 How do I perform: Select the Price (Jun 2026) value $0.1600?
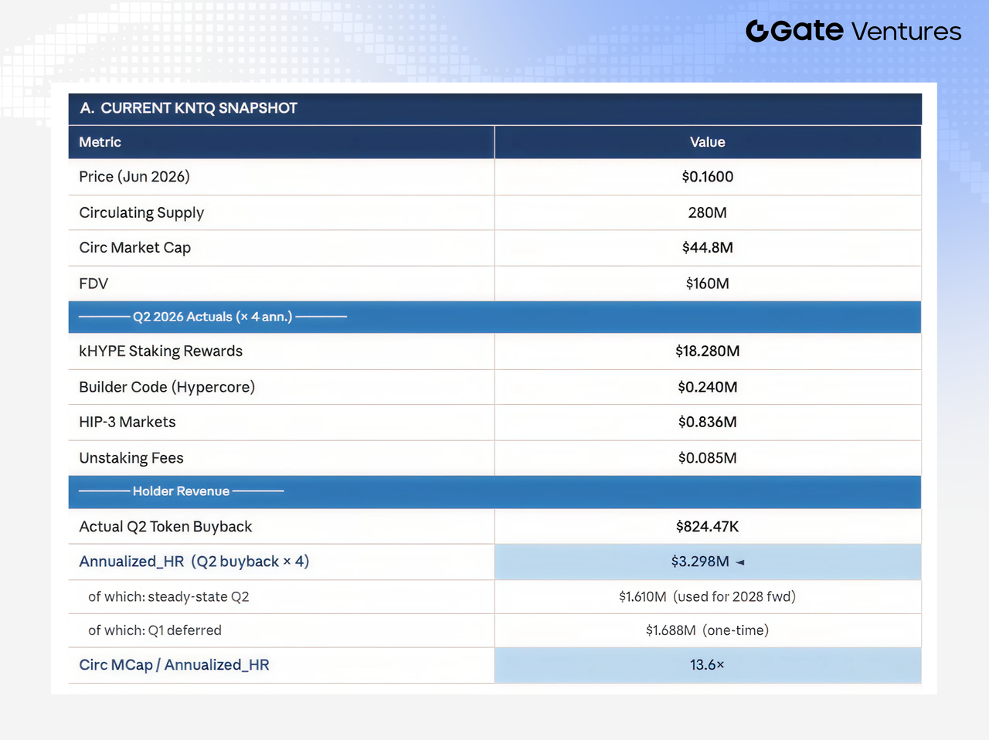coord(708,177)
